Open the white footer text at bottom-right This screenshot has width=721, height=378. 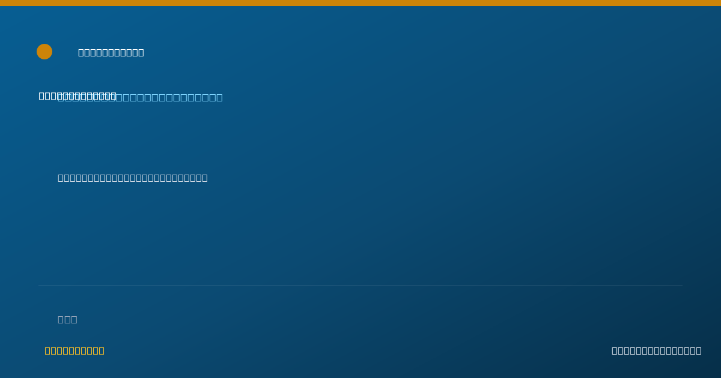click(656, 350)
